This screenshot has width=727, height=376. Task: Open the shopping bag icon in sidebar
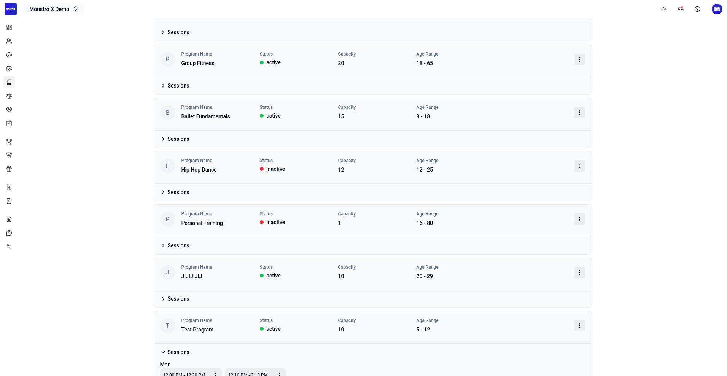click(9, 123)
